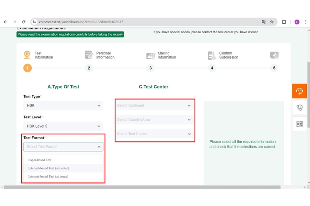310x206 pixels.
Task: Click the Personal Information pencil icon
Action: [89, 55]
